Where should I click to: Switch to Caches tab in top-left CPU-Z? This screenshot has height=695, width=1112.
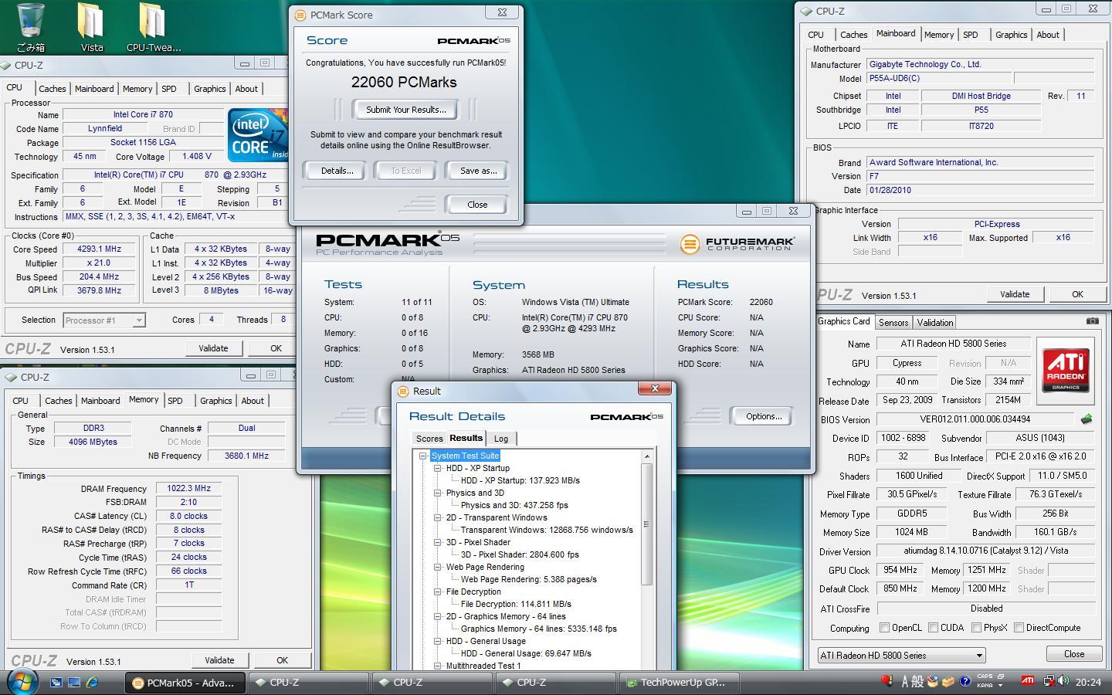coord(52,89)
